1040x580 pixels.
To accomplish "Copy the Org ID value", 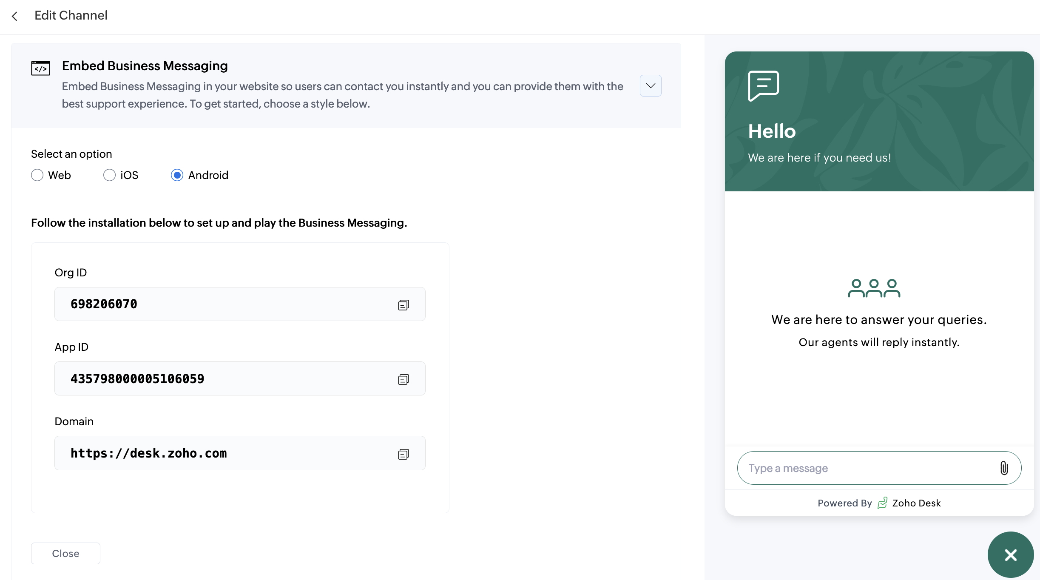I will pos(403,305).
